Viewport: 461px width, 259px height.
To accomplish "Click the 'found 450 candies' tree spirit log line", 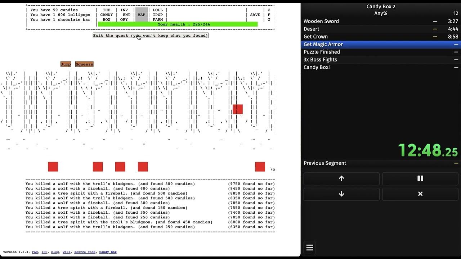I will click(x=119, y=222).
